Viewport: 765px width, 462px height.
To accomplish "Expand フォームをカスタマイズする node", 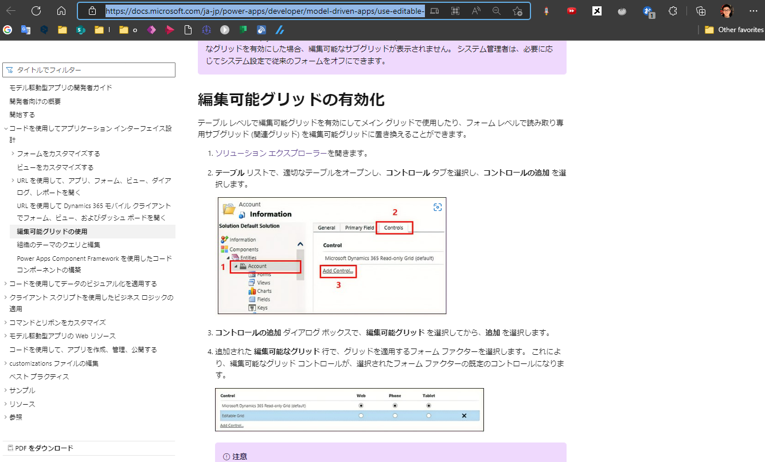I will [13, 154].
